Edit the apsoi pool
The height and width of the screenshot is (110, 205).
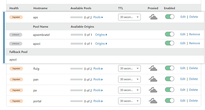183,43
